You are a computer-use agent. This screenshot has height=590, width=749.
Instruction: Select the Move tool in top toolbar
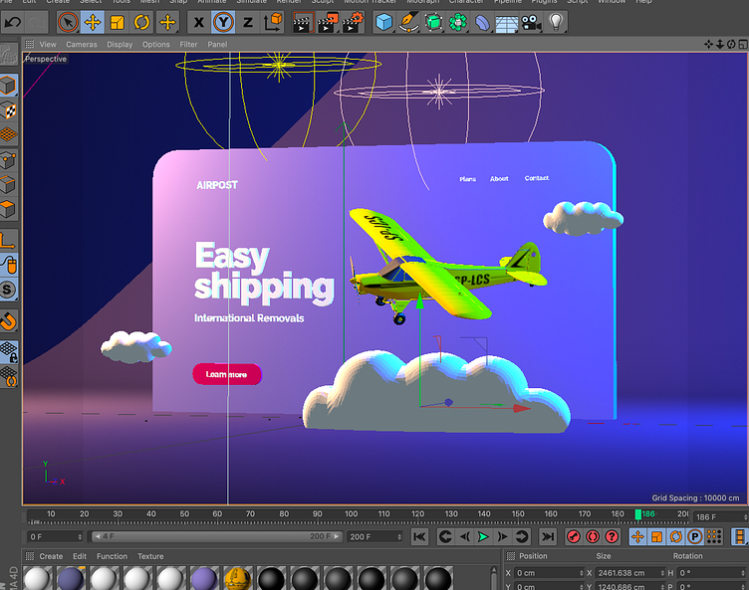(93, 22)
